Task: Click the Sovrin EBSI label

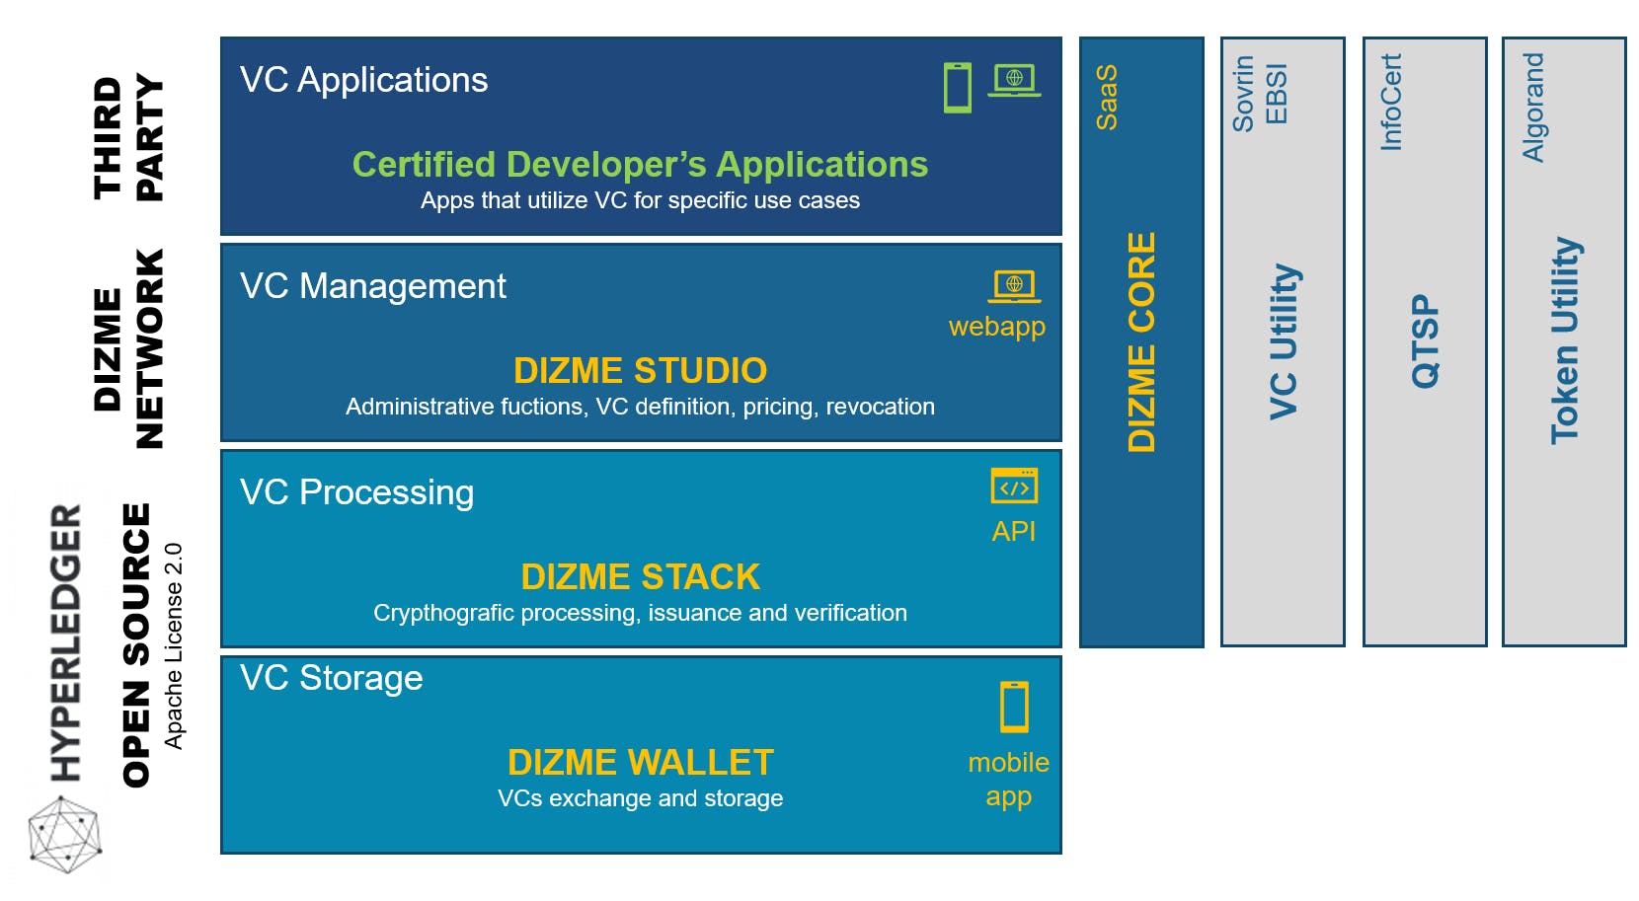Action: click(x=1260, y=94)
